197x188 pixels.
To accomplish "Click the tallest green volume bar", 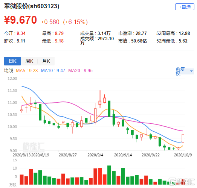I will [109, 175].
